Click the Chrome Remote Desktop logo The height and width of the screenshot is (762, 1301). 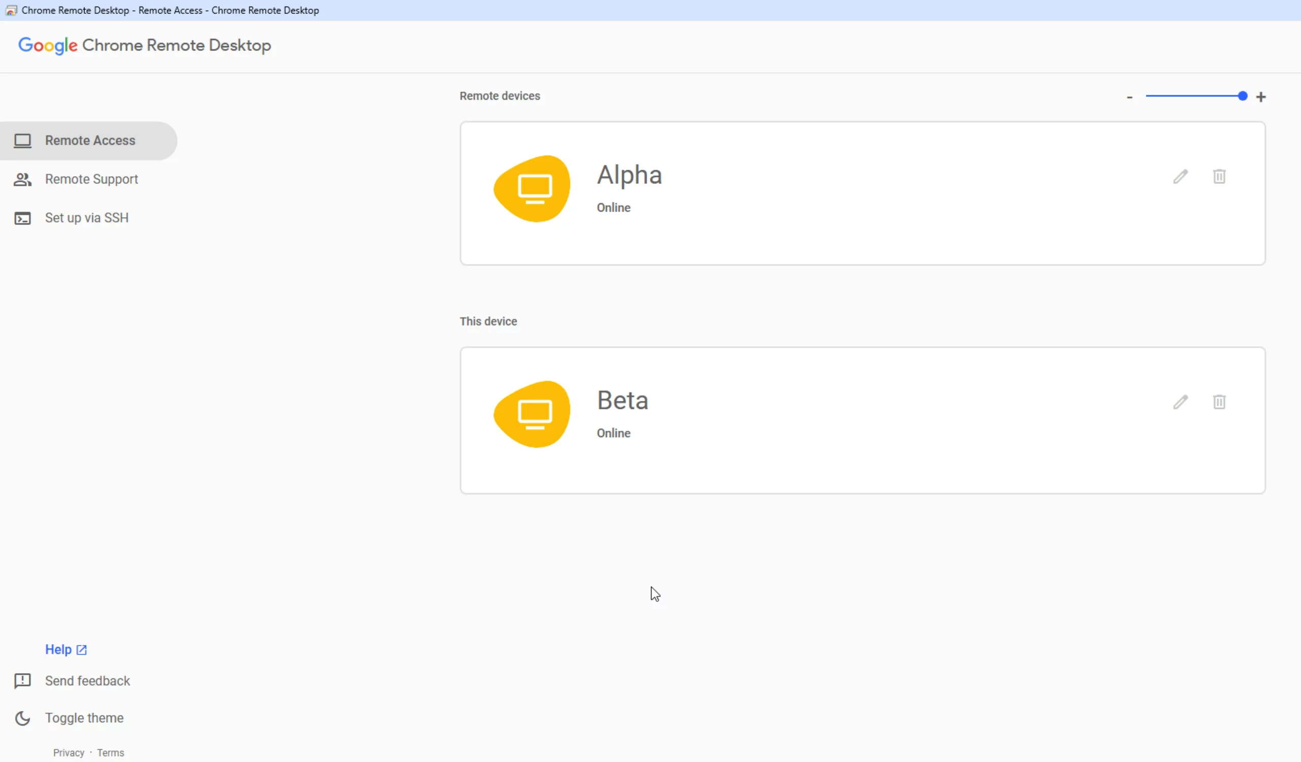[x=144, y=45]
